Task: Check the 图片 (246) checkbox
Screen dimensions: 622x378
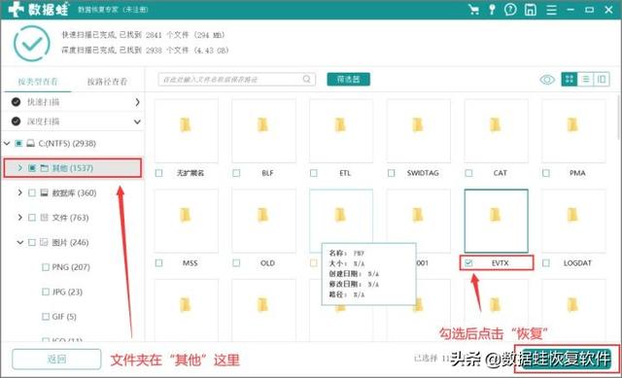Action: [x=32, y=242]
